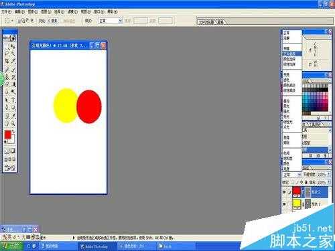Select the Shape tool in toolbox

tap(13, 107)
